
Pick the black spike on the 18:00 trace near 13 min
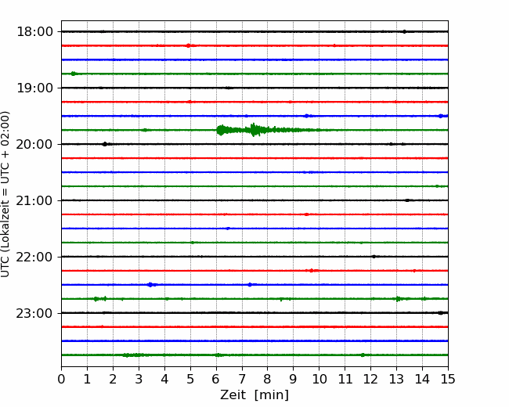[x=404, y=31]
